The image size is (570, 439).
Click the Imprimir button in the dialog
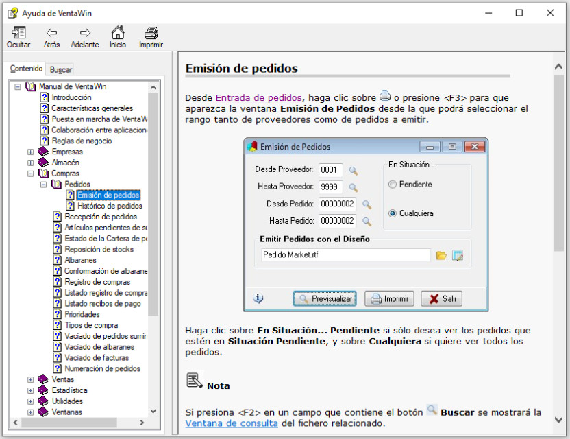(x=389, y=298)
